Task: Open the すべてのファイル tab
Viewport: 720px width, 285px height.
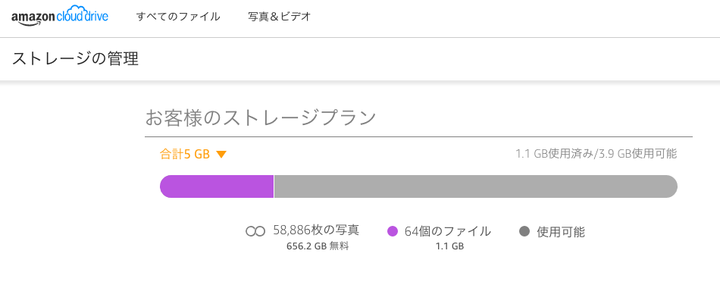Action: coord(178,17)
